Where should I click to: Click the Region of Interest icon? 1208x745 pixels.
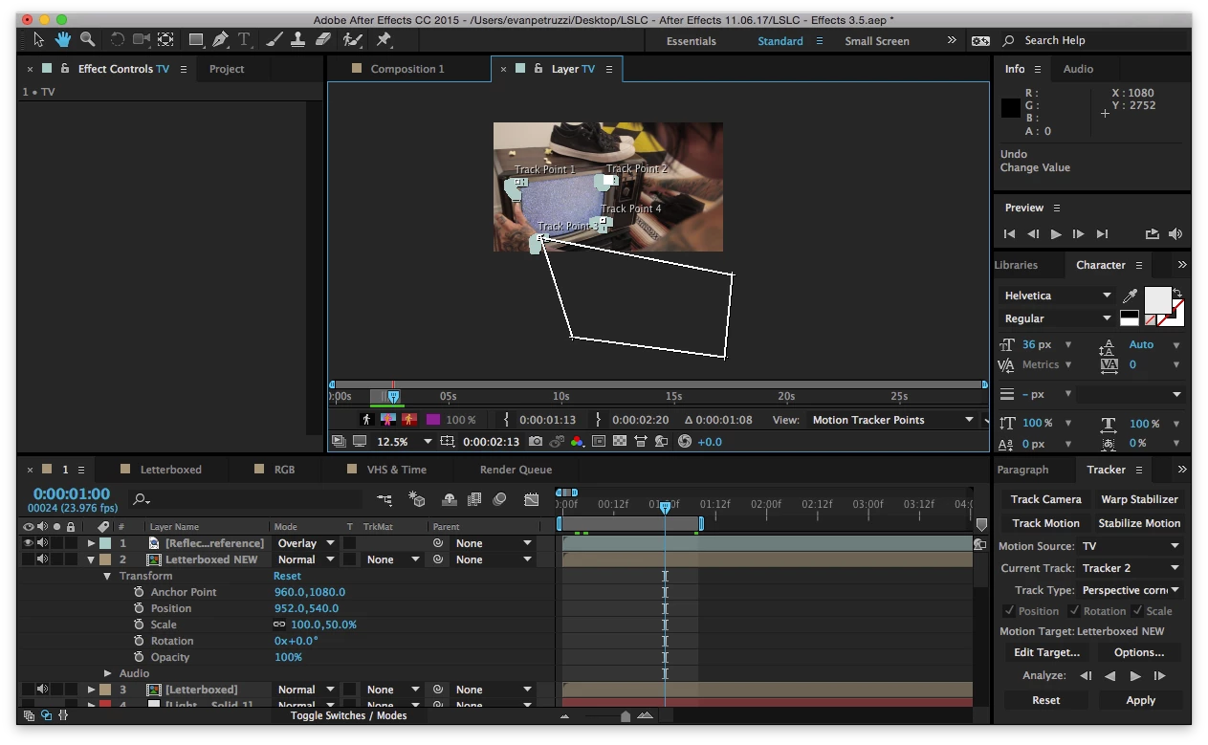point(599,441)
